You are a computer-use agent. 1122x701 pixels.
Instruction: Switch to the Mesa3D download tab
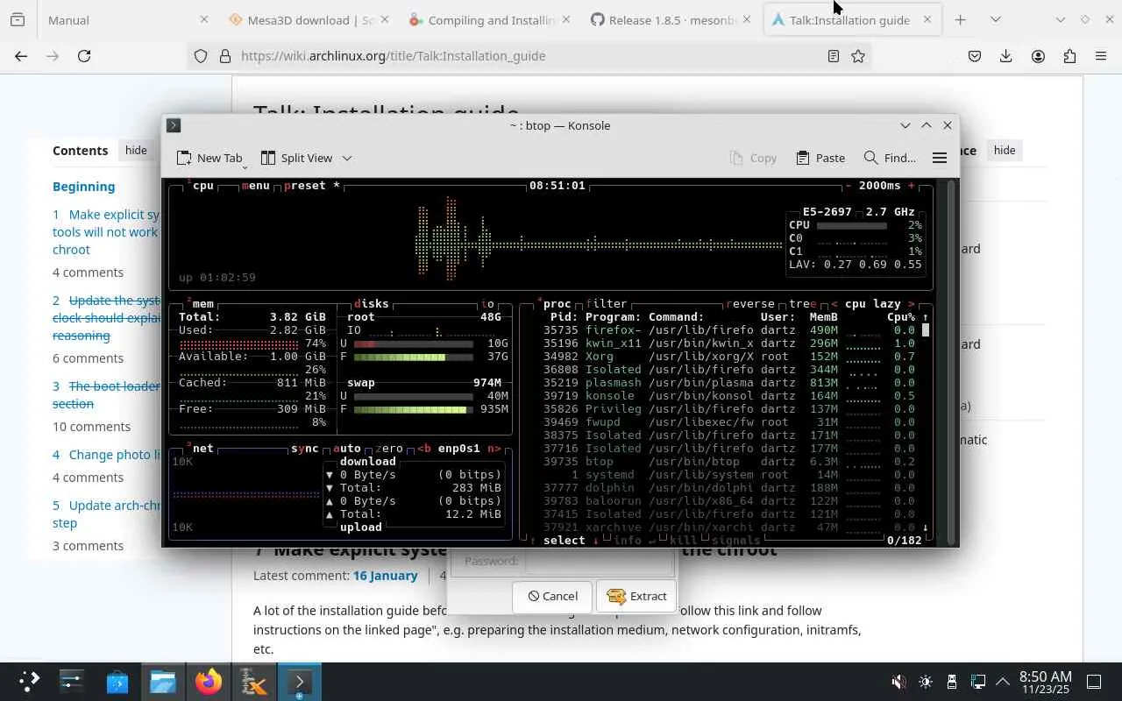pyautogui.click(x=307, y=19)
